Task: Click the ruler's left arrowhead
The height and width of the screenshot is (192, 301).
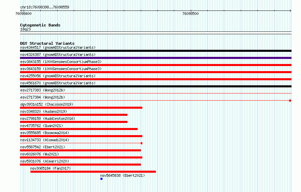Action: 21,10
